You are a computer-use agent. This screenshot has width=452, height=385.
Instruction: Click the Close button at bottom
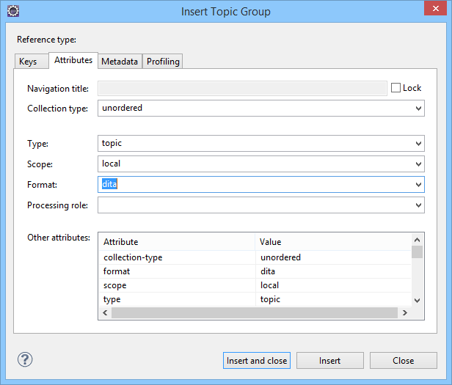403,361
